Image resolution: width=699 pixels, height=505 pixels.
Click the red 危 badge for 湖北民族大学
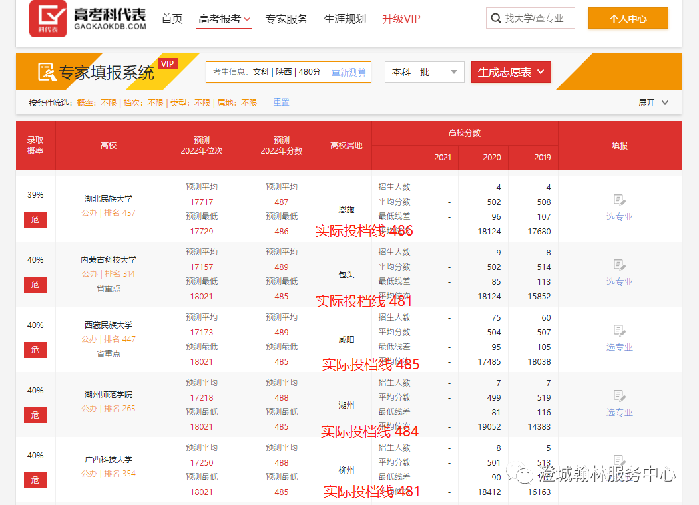pos(35,220)
